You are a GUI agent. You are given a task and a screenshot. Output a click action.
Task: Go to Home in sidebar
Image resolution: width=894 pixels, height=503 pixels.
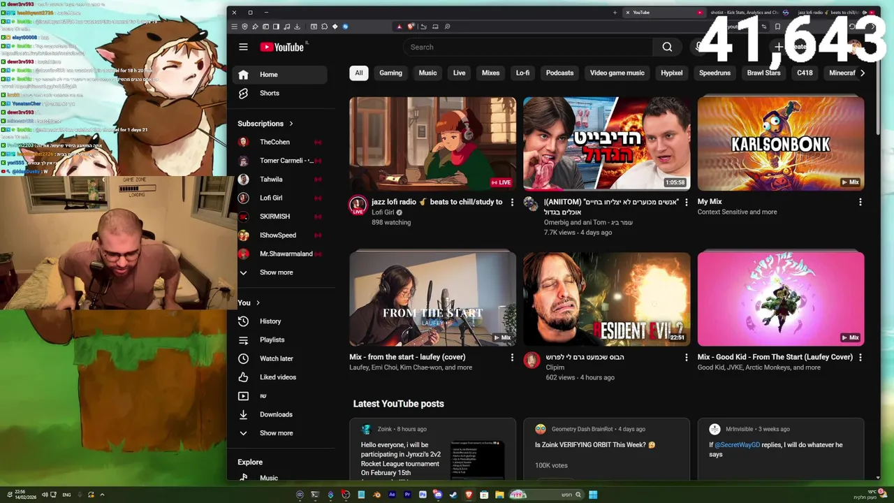[279, 75]
